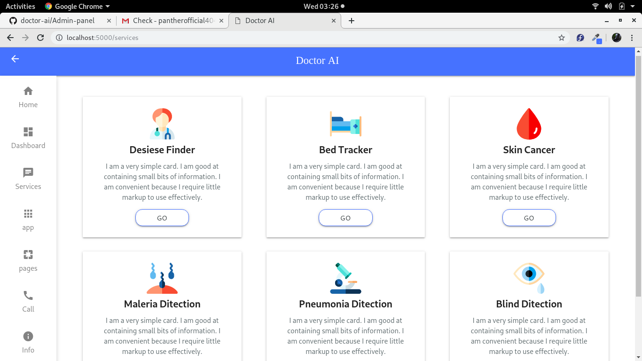
Task: Select the Services chat icon in the sidebar
Action: 28,173
